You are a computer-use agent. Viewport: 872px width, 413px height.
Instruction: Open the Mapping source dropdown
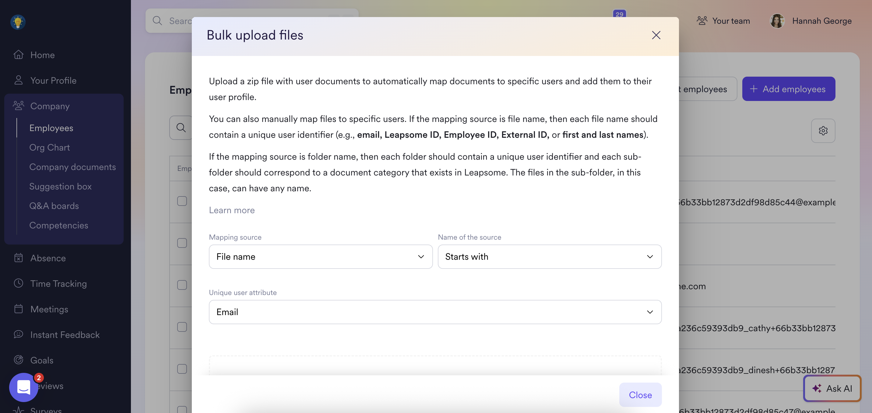320,257
